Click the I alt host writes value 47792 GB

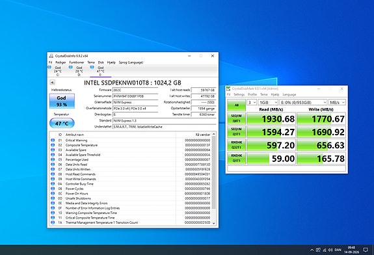(204, 96)
